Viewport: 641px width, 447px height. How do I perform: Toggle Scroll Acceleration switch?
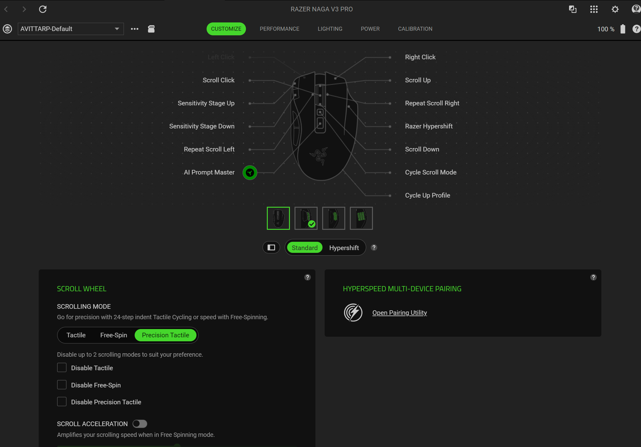click(140, 424)
